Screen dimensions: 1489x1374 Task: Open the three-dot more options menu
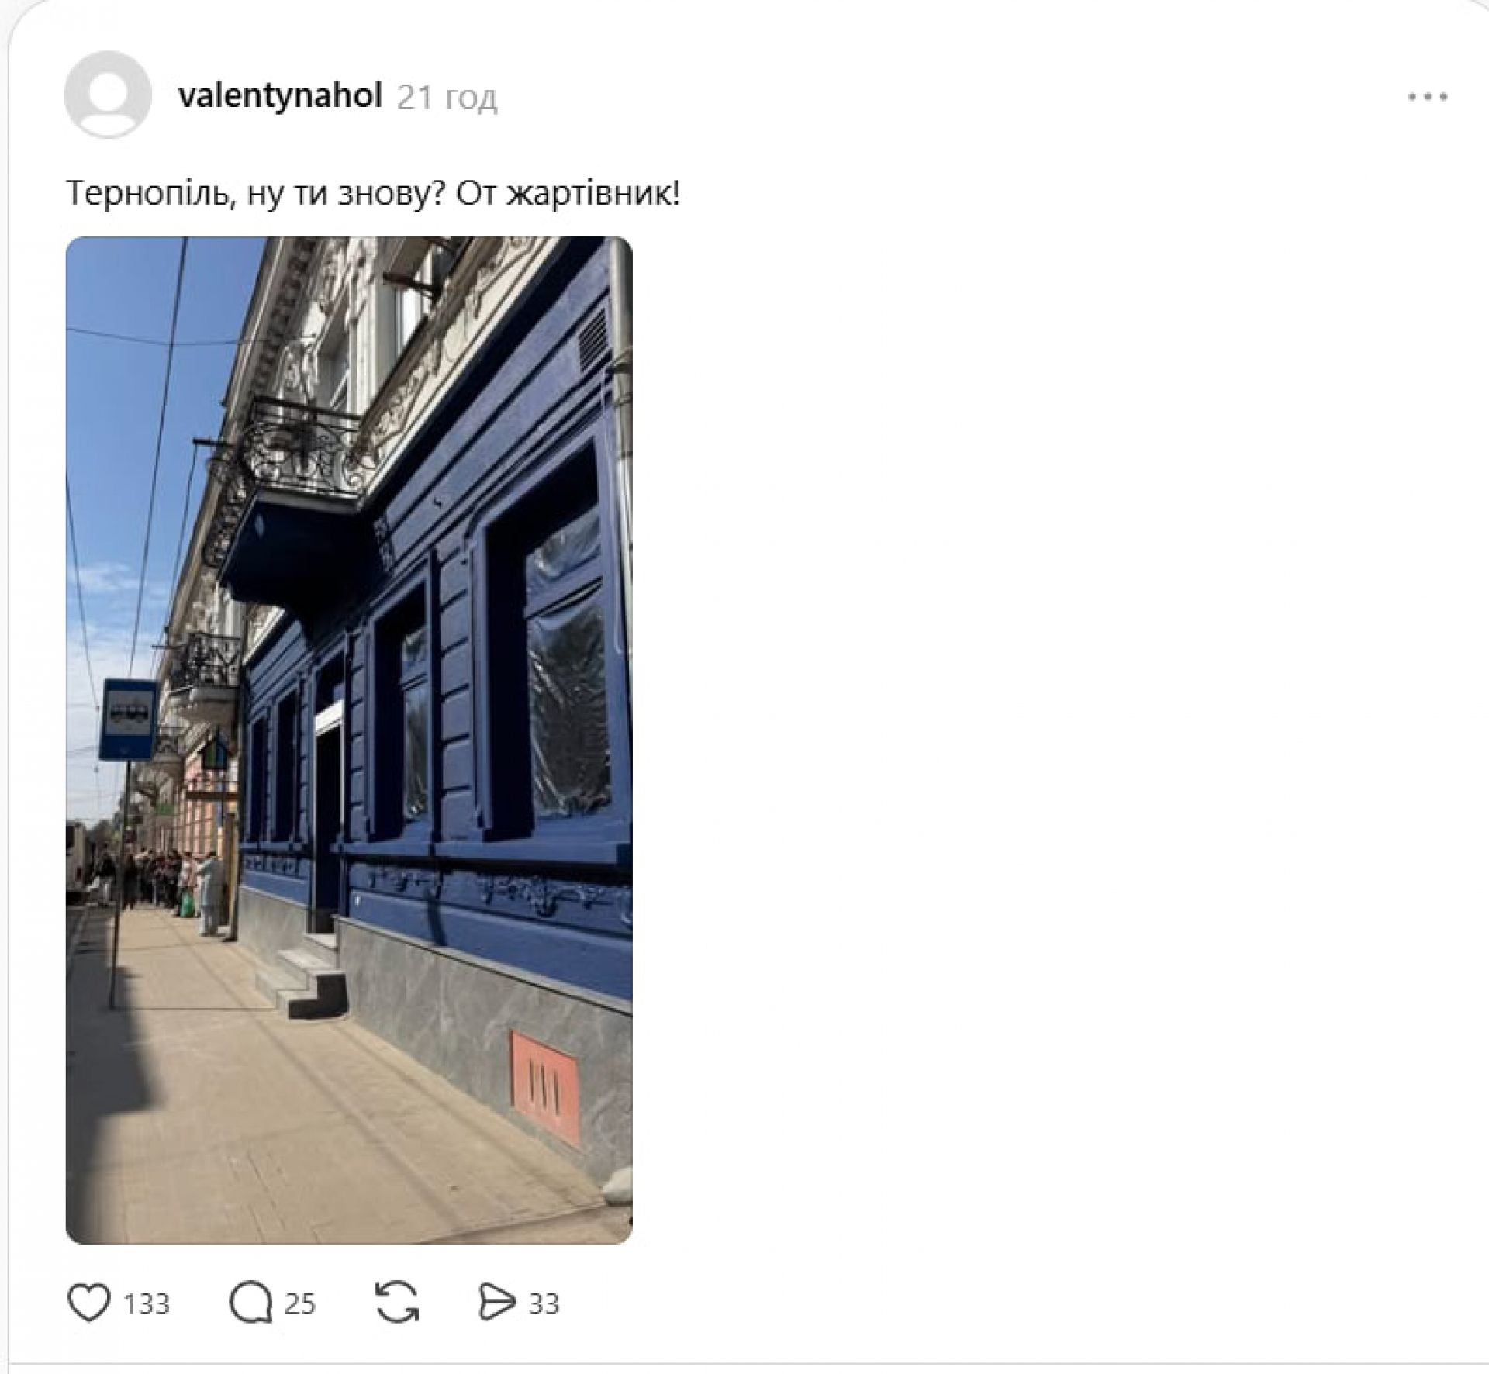coord(1428,97)
